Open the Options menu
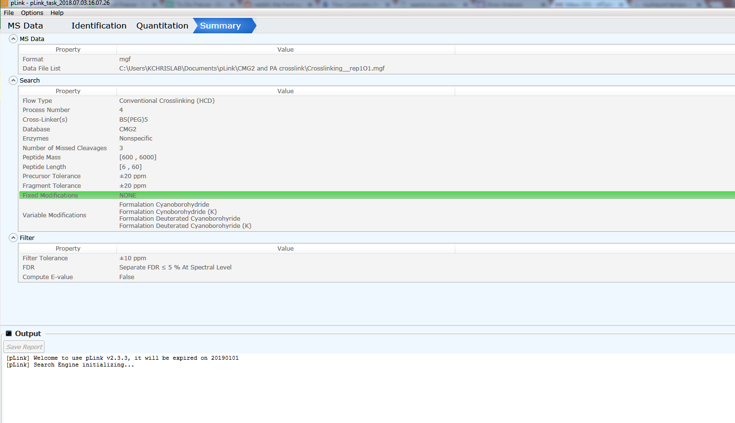 tap(31, 13)
